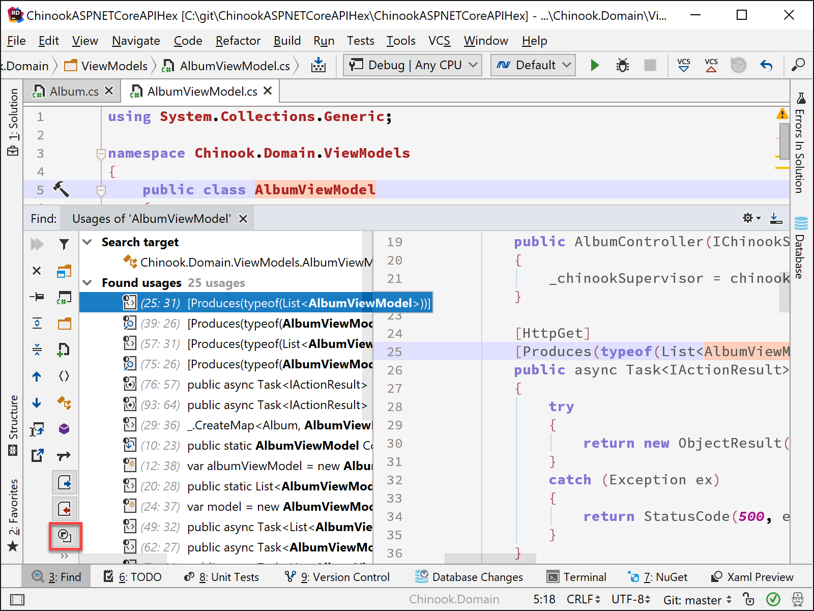The image size is (814, 611).
Task: Click the pin tab icon in Find panel
Action: click(37, 297)
